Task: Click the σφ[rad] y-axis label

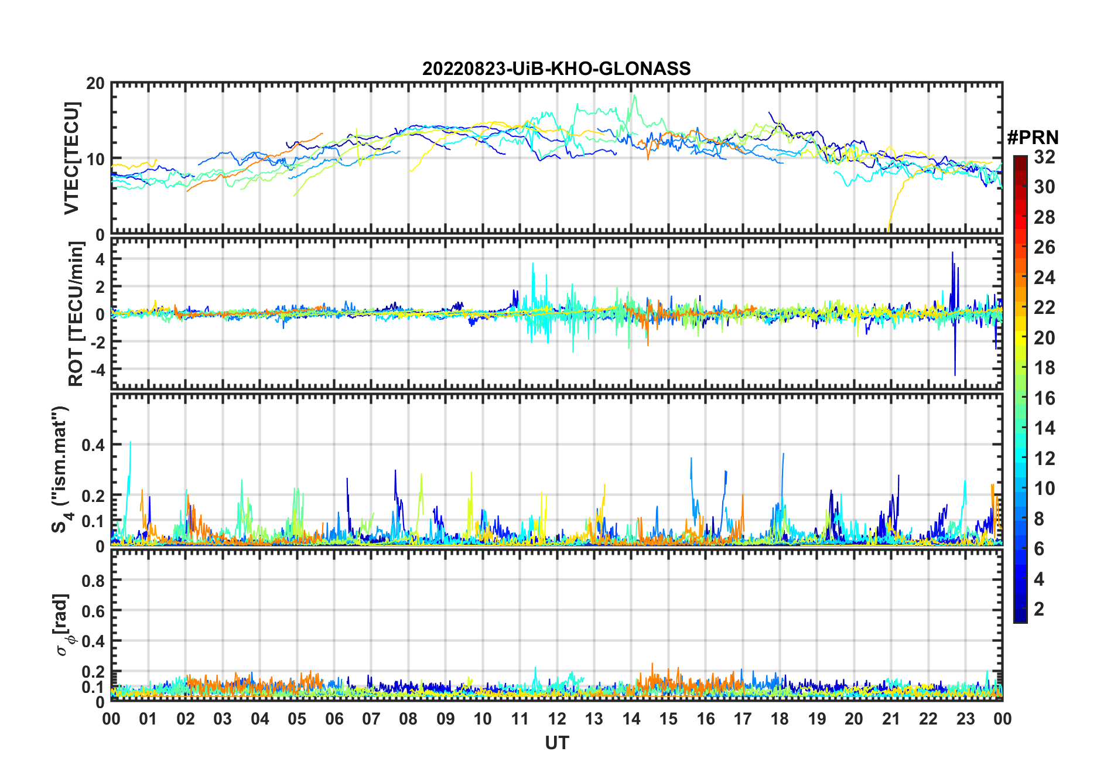Action: [63, 624]
